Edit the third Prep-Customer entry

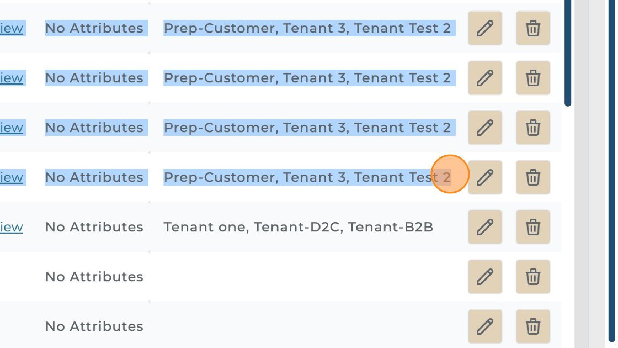coord(484,128)
